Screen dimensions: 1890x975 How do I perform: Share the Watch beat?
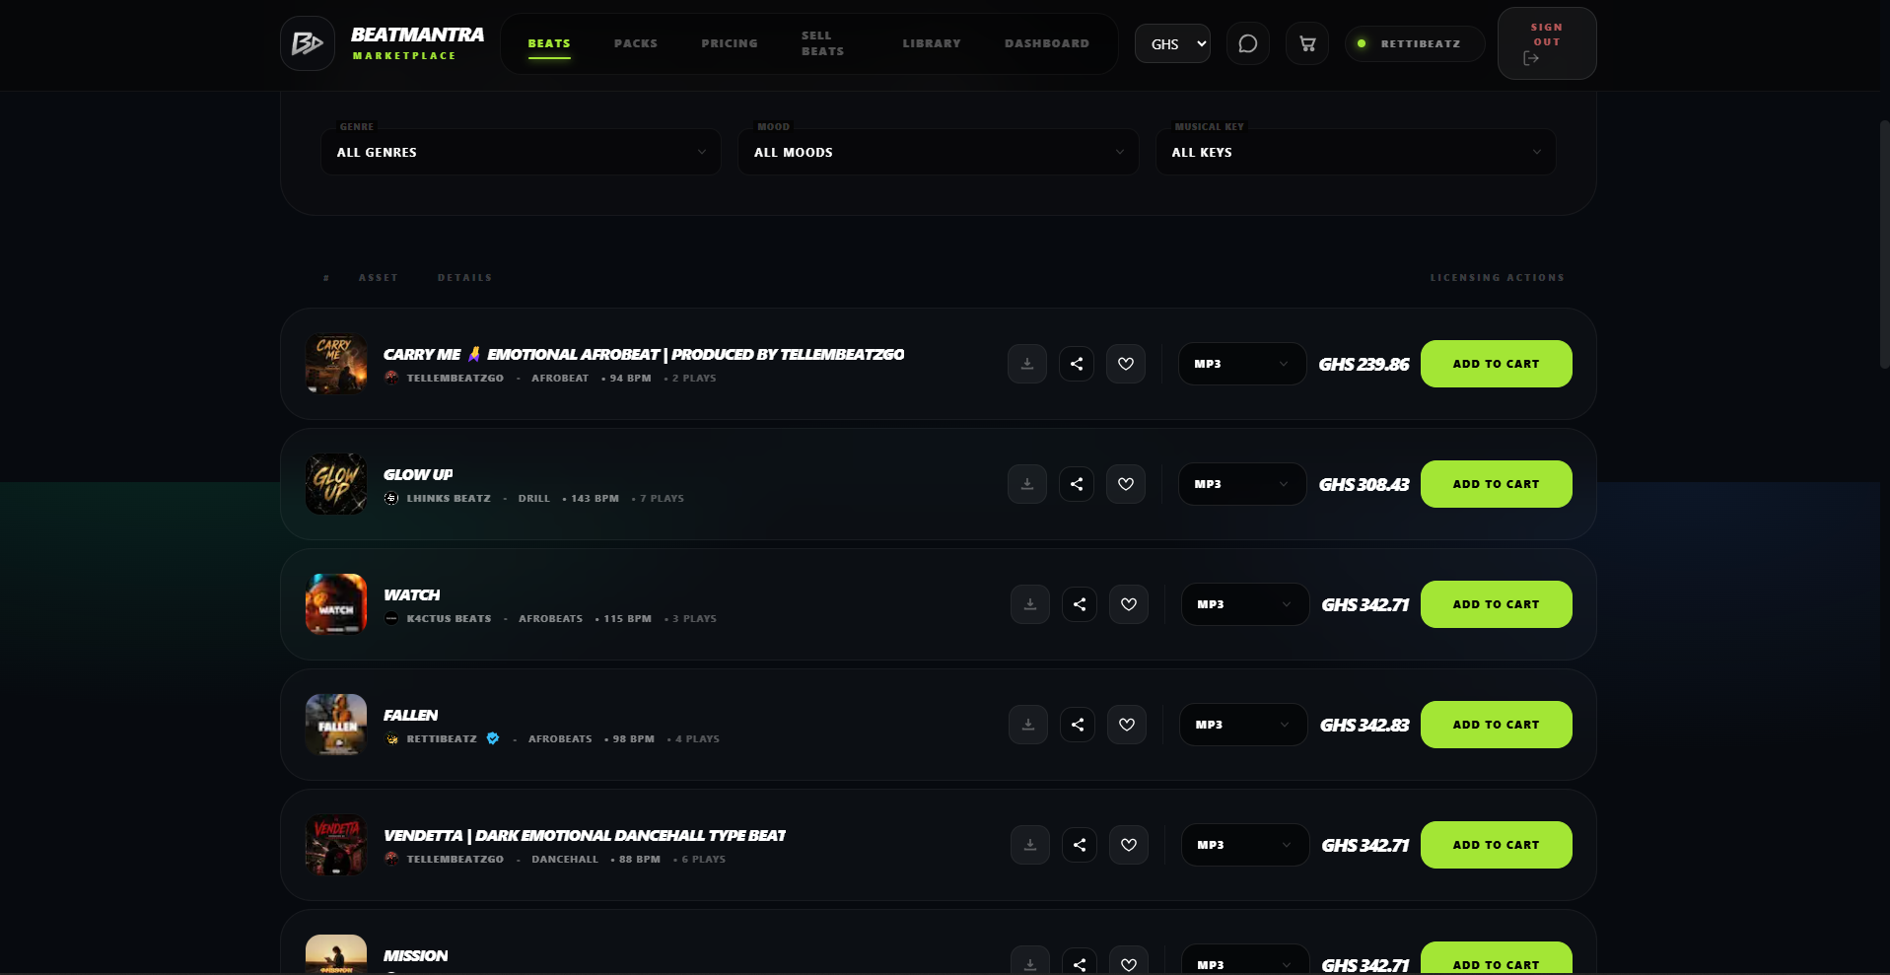1080,604
